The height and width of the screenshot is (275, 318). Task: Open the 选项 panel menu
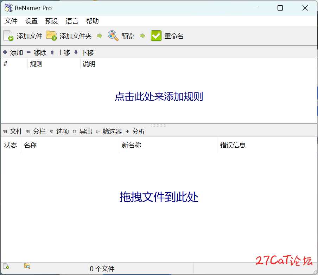(62, 131)
